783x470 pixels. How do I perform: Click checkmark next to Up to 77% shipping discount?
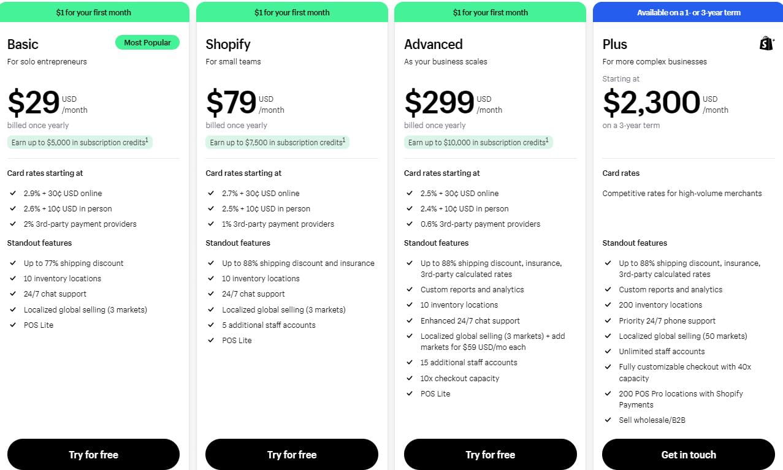click(13, 263)
